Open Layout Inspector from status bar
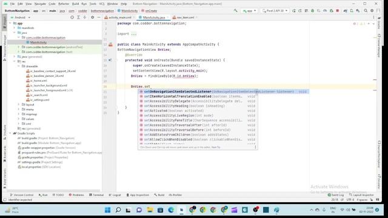 point(361,195)
